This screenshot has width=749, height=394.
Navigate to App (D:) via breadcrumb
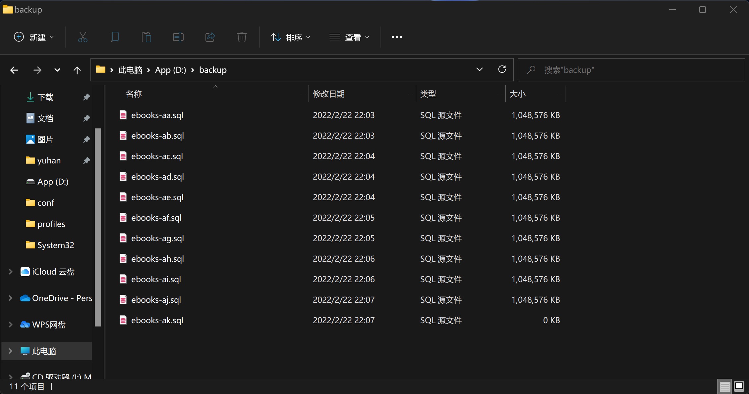pyautogui.click(x=170, y=70)
